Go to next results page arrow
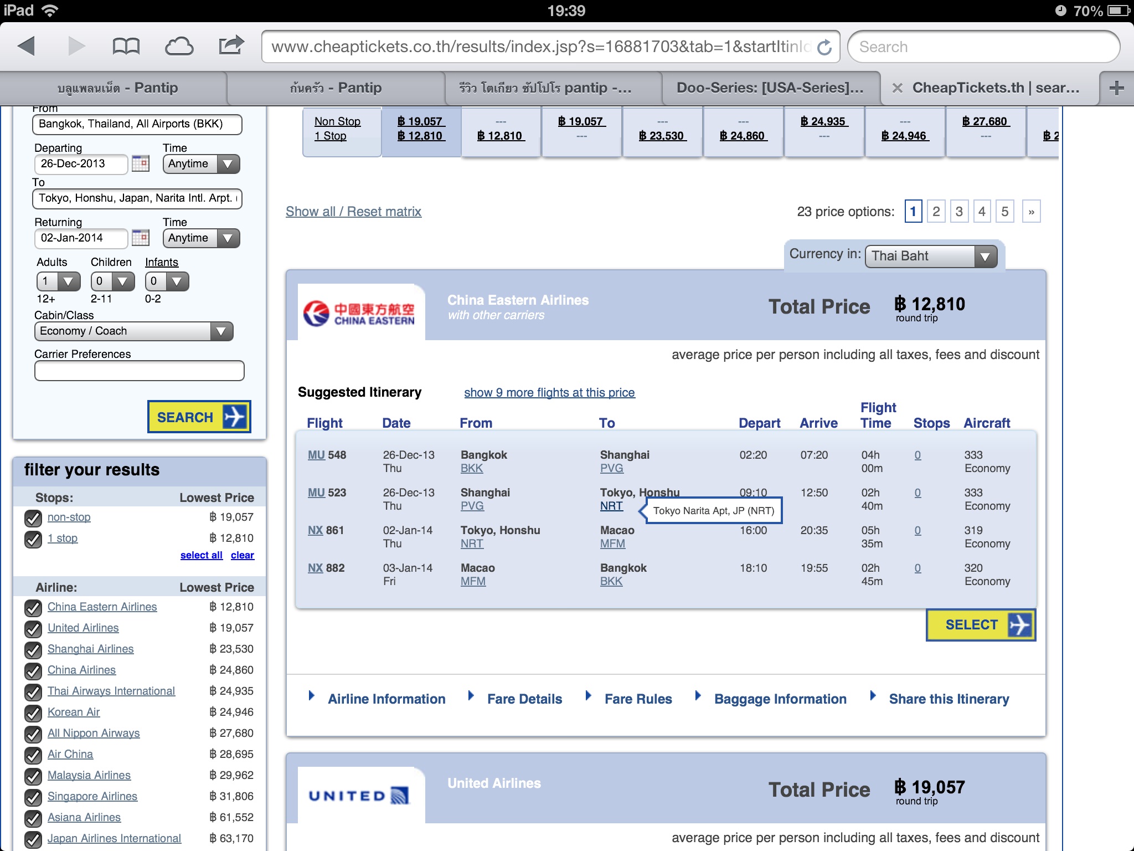The height and width of the screenshot is (851, 1134). coord(1031,211)
